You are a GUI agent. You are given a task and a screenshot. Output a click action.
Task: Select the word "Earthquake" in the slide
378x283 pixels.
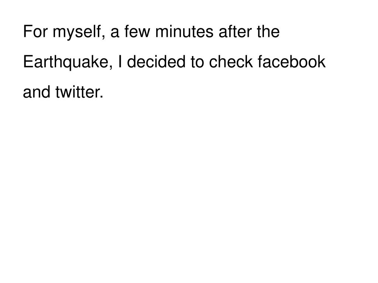pos(66,62)
